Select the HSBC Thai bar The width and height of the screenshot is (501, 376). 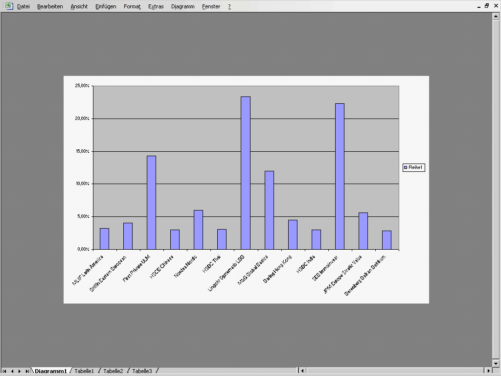(222, 239)
